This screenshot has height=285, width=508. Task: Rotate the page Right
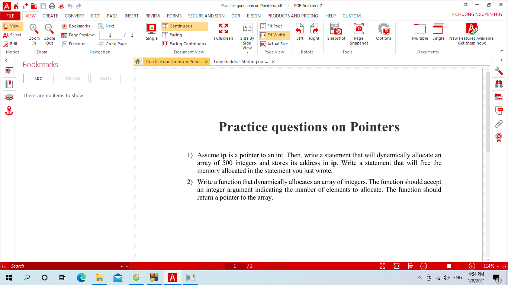pyautogui.click(x=314, y=33)
